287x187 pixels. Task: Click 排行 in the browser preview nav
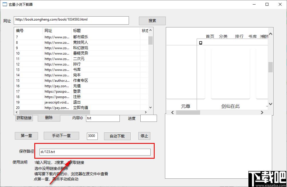(x=239, y=36)
